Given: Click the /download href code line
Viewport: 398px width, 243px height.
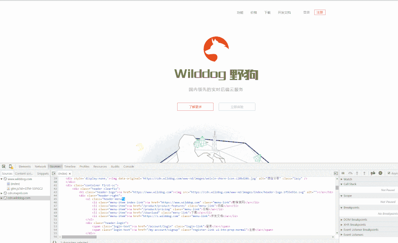Looking at the screenshot, I should 152,213.
